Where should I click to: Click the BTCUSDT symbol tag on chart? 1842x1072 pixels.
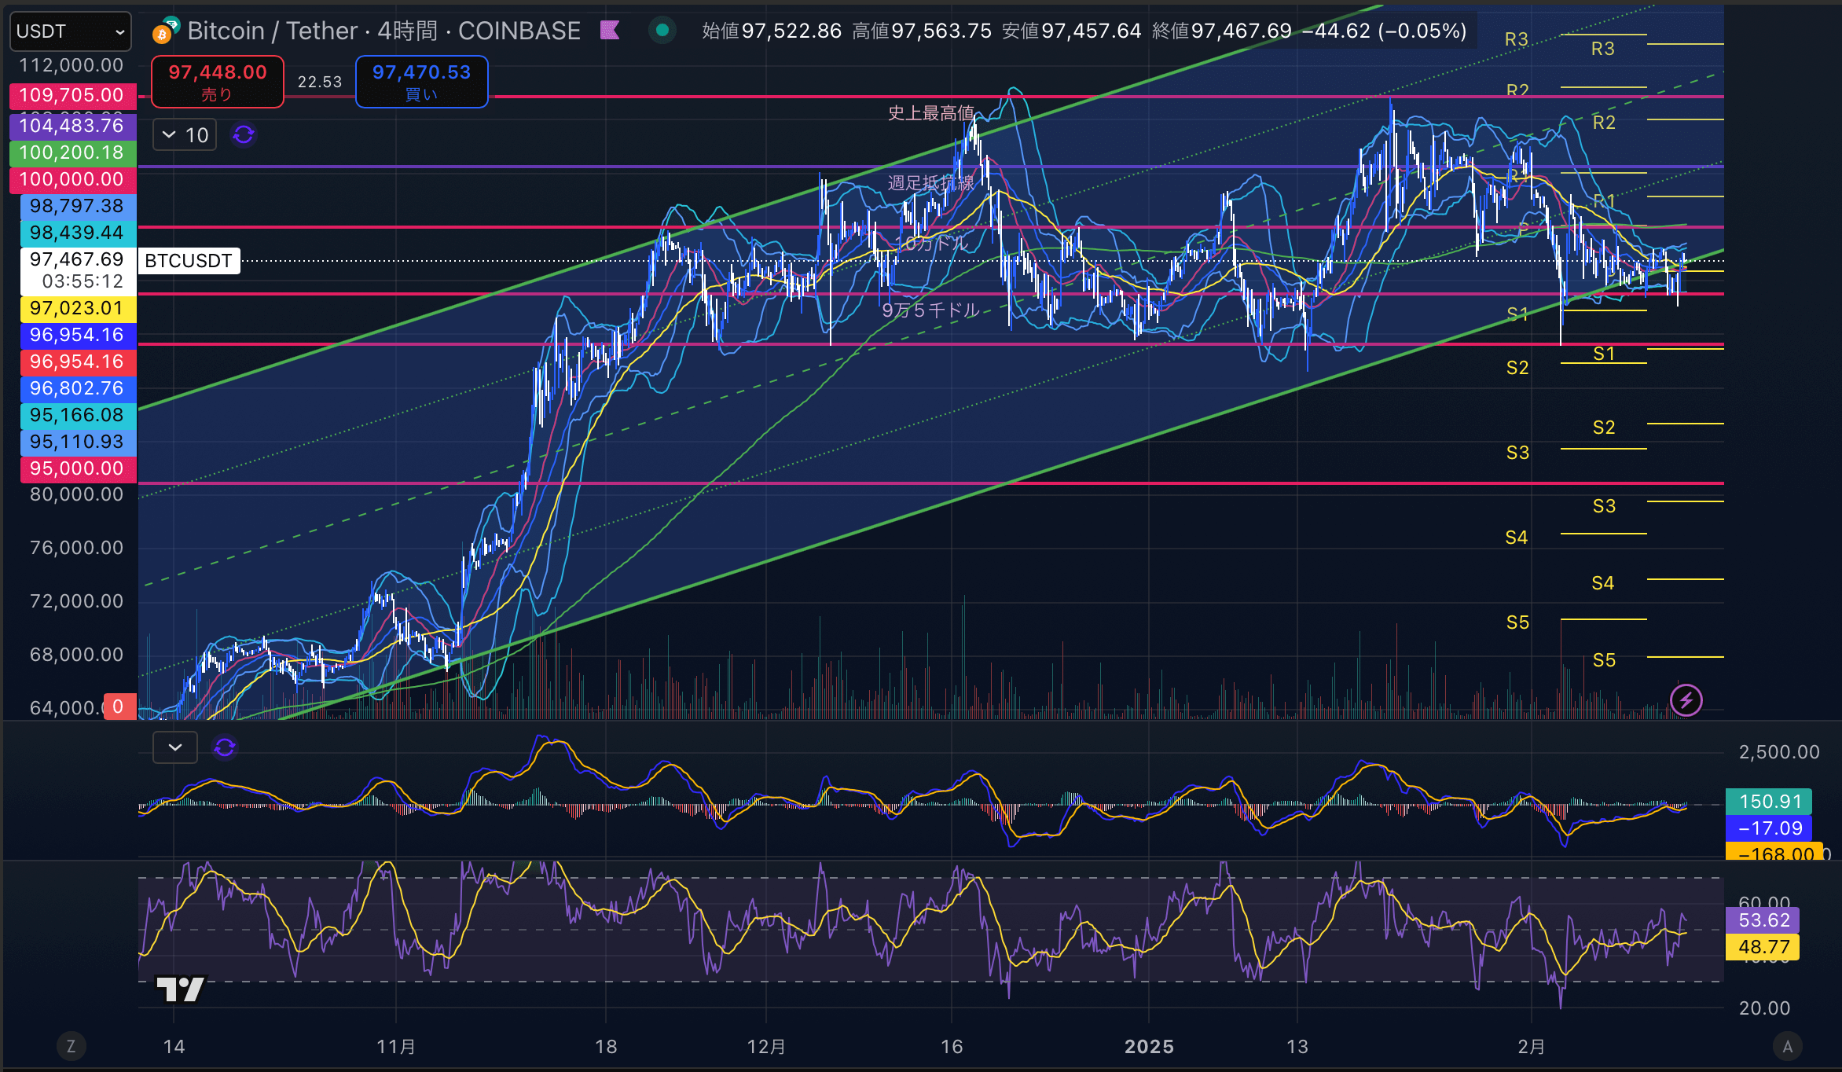tap(189, 261)
